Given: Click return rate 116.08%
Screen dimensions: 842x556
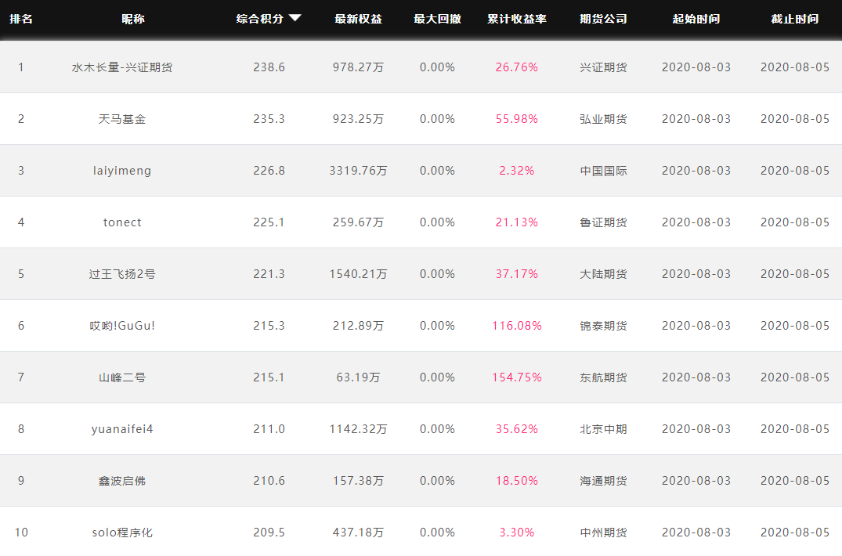Looking at the screenshot, I should point(517,326).
